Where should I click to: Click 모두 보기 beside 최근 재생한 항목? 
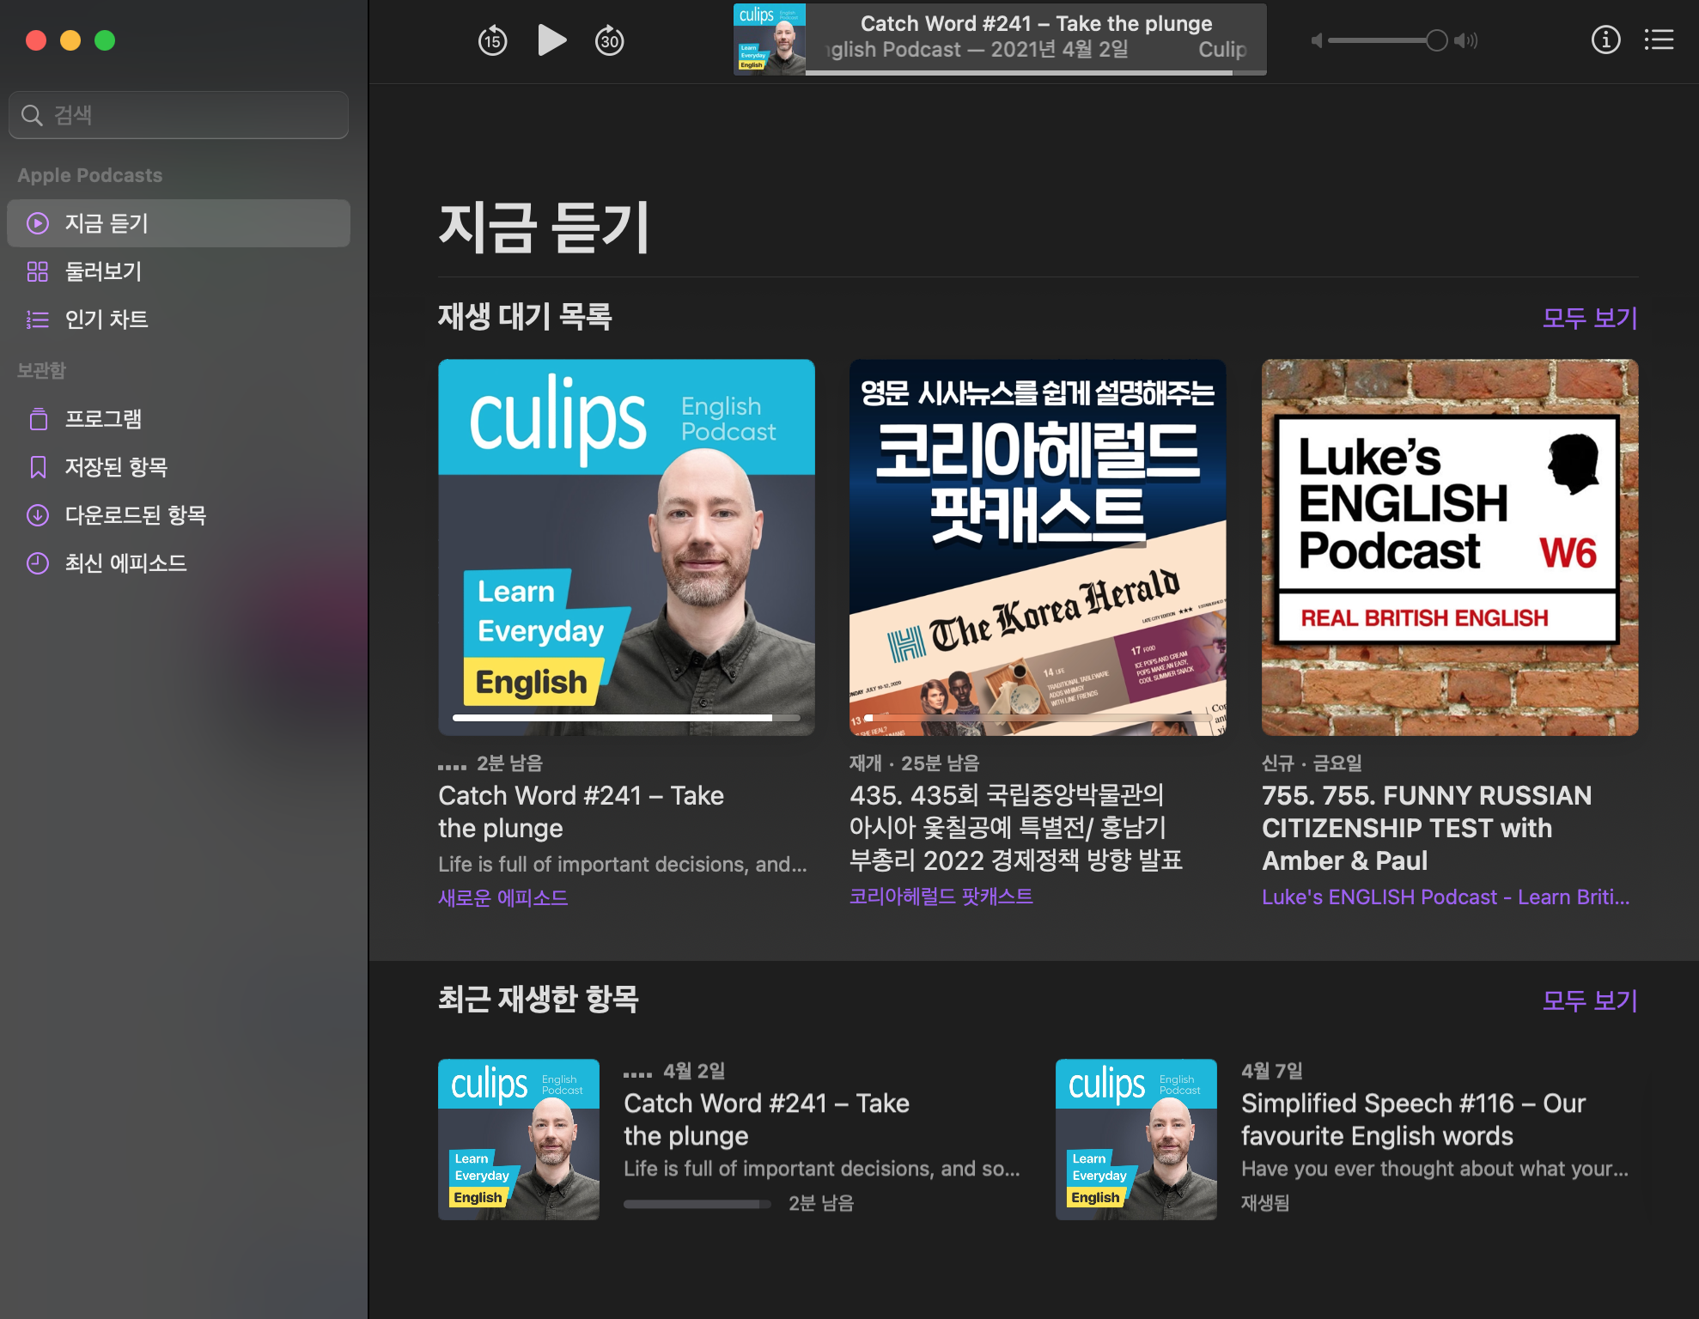pos(1589,1000)
